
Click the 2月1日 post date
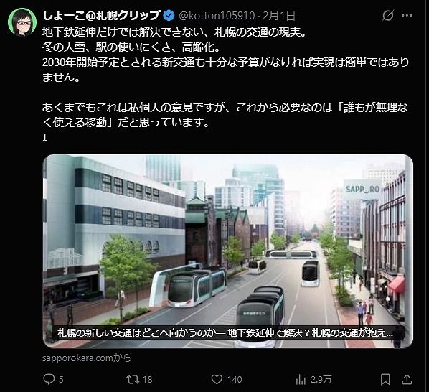[279, 16]
